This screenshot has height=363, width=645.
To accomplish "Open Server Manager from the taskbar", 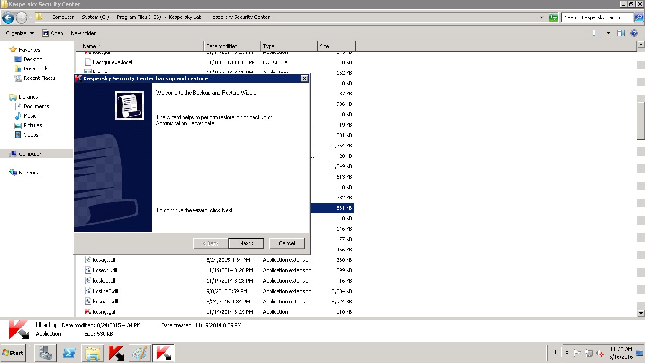I will [x=46, y=353].
